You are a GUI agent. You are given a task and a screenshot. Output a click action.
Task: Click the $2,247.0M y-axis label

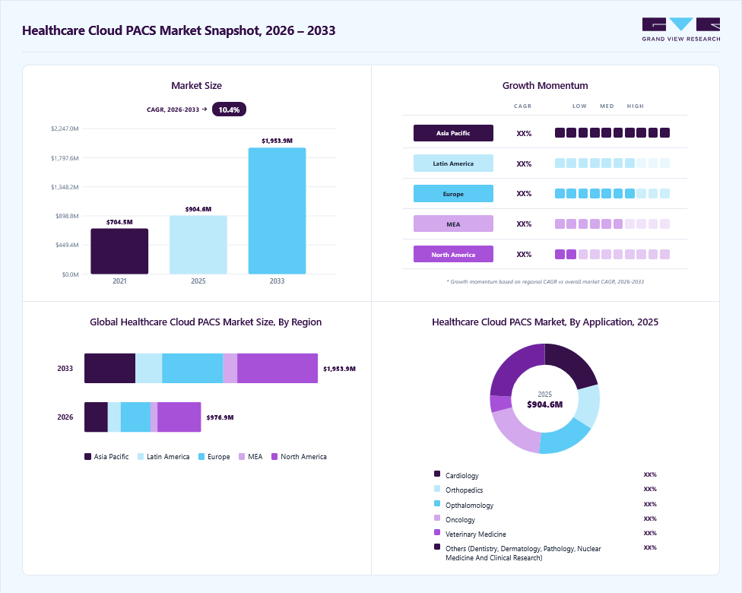[65, 128]
